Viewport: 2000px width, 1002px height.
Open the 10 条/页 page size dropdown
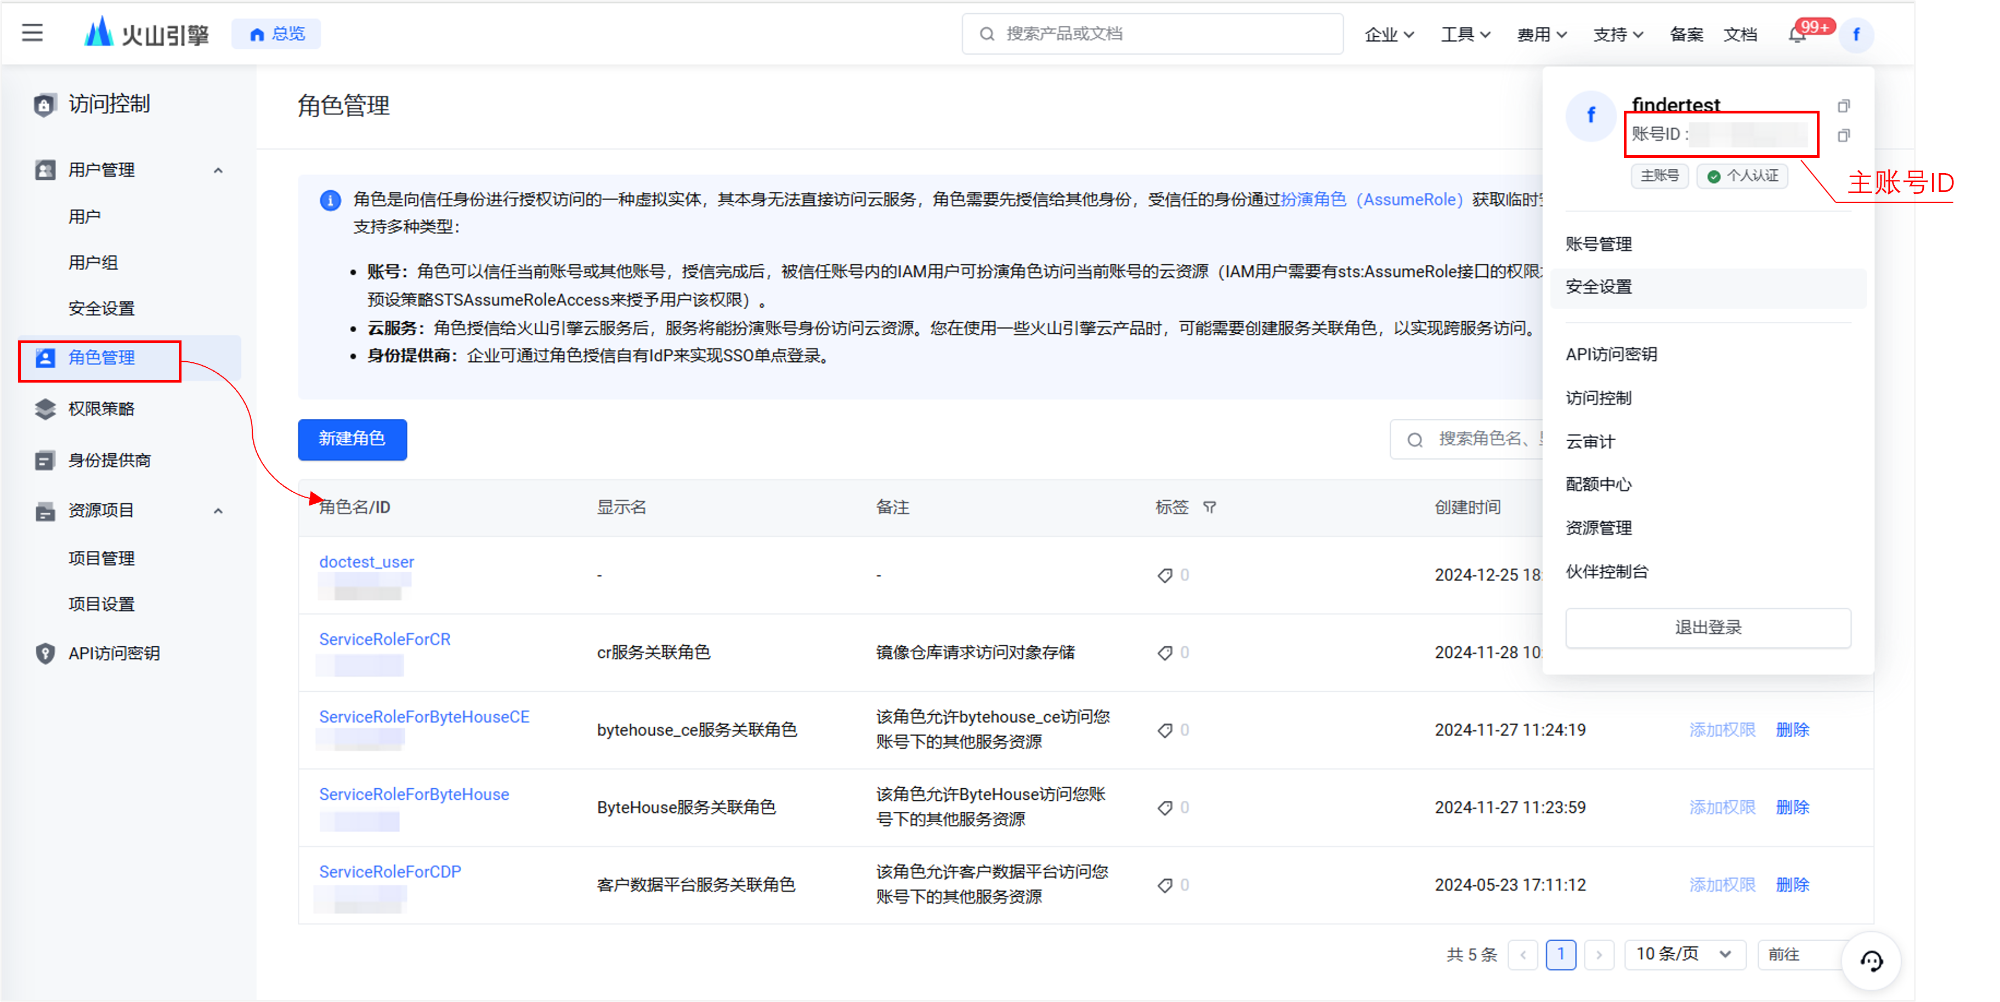click(1684, 955)
